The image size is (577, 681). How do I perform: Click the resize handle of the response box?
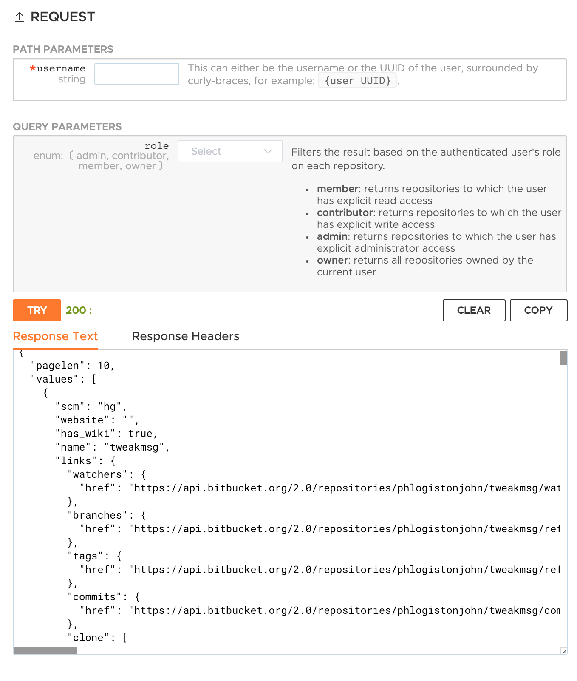click(x=563, y=651)
